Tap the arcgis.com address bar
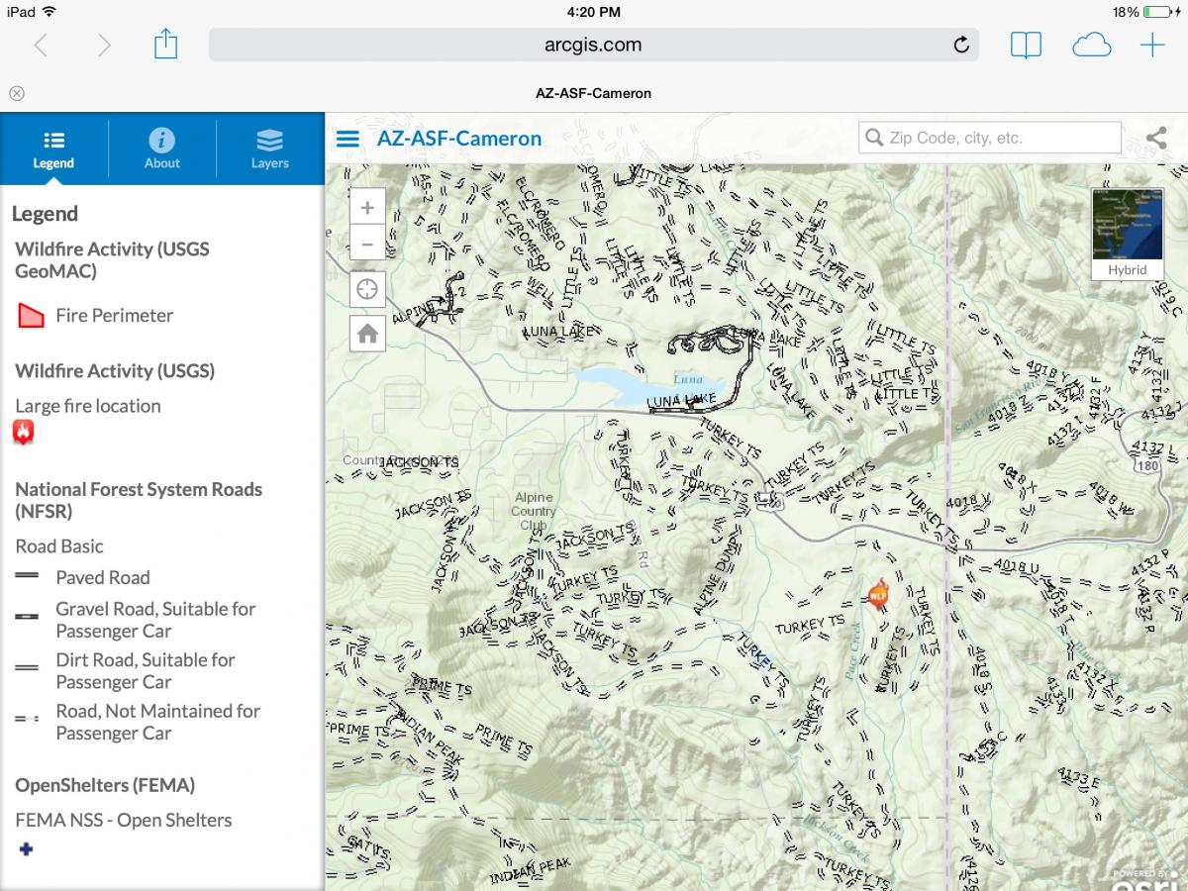Image resolution: width=1188 pixels, height=891 pixels. tap(593, 45)
